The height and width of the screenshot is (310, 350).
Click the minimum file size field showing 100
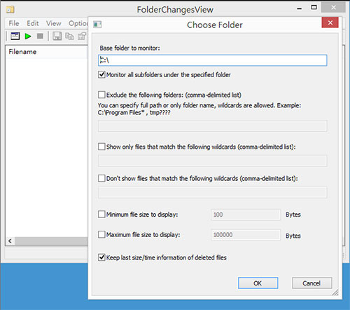point(246,215)
